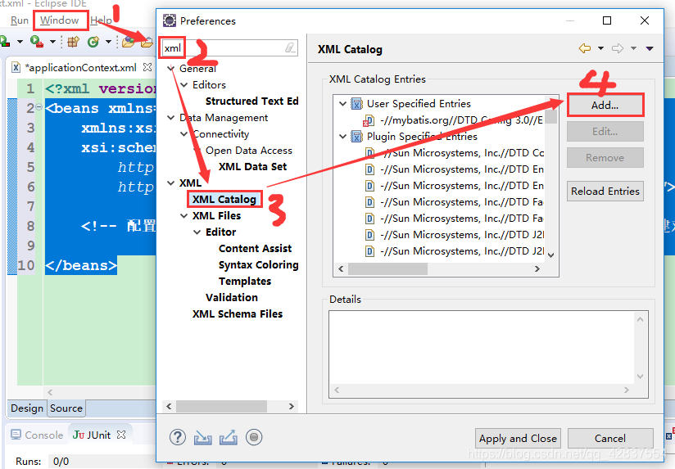Select XML Files in the preferences tree
Screen dimensions: 675x469
tap(216, 215)
